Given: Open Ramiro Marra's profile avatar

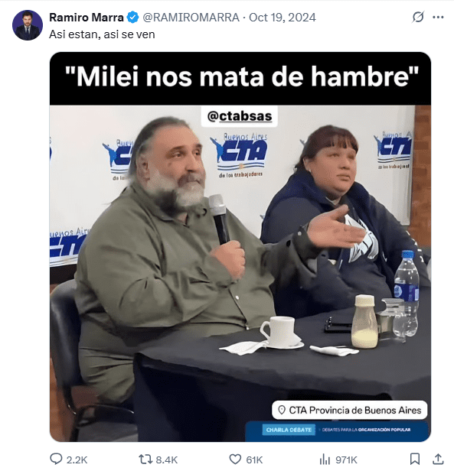Looking at the screenshot, I should (28, 25).
